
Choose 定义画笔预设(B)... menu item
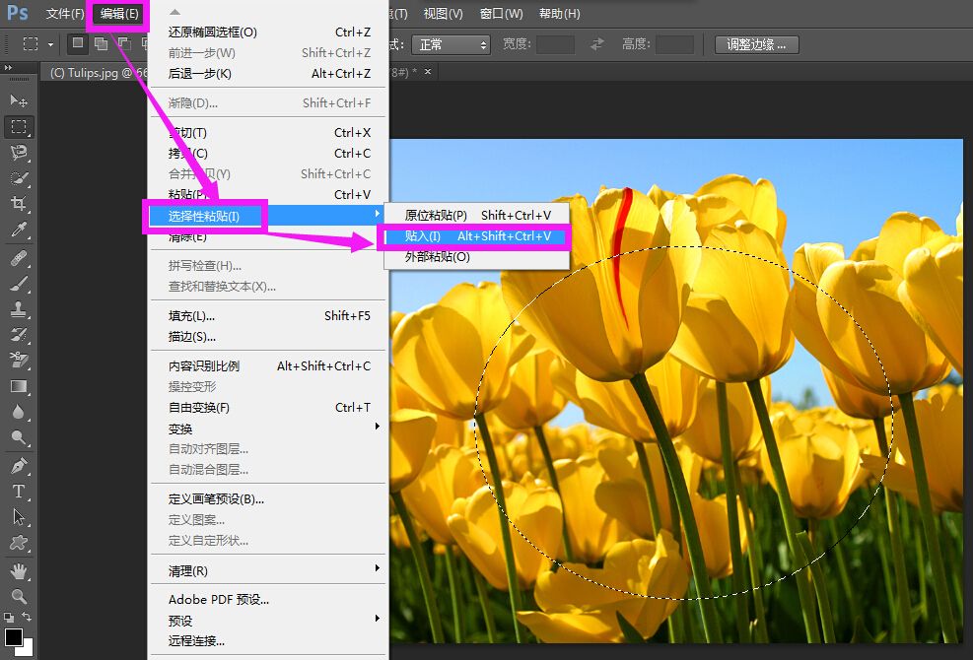(x=269, y=499)
